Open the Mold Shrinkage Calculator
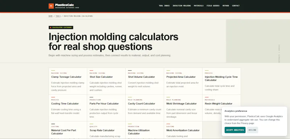The width and height of the screenshot is (290, 139). [x=182, y=104]
